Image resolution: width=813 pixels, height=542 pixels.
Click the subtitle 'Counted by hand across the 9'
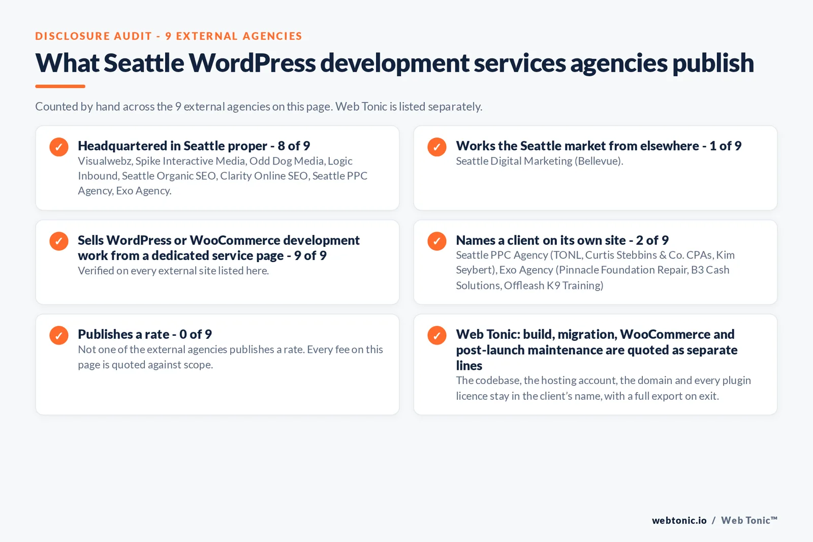[x=259, y=107]
